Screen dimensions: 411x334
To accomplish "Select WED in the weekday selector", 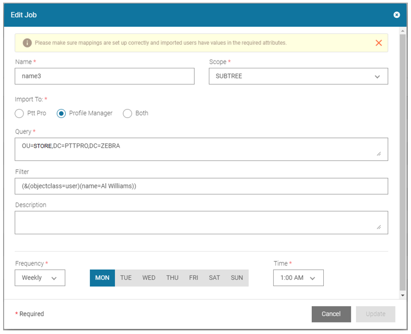I will [149, 278].
